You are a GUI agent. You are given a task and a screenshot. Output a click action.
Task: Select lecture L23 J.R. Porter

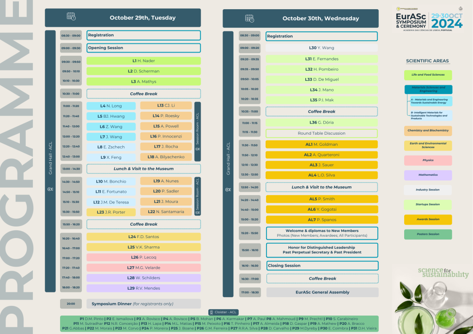point(111,212)
